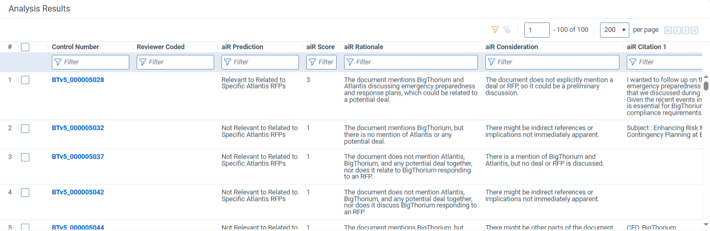Click the funnel icon in the Reviewer Coded filter
Viewport: 710px width, 231px height.
143,62
